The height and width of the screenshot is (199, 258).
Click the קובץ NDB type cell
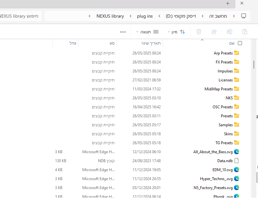click(106, 161)
